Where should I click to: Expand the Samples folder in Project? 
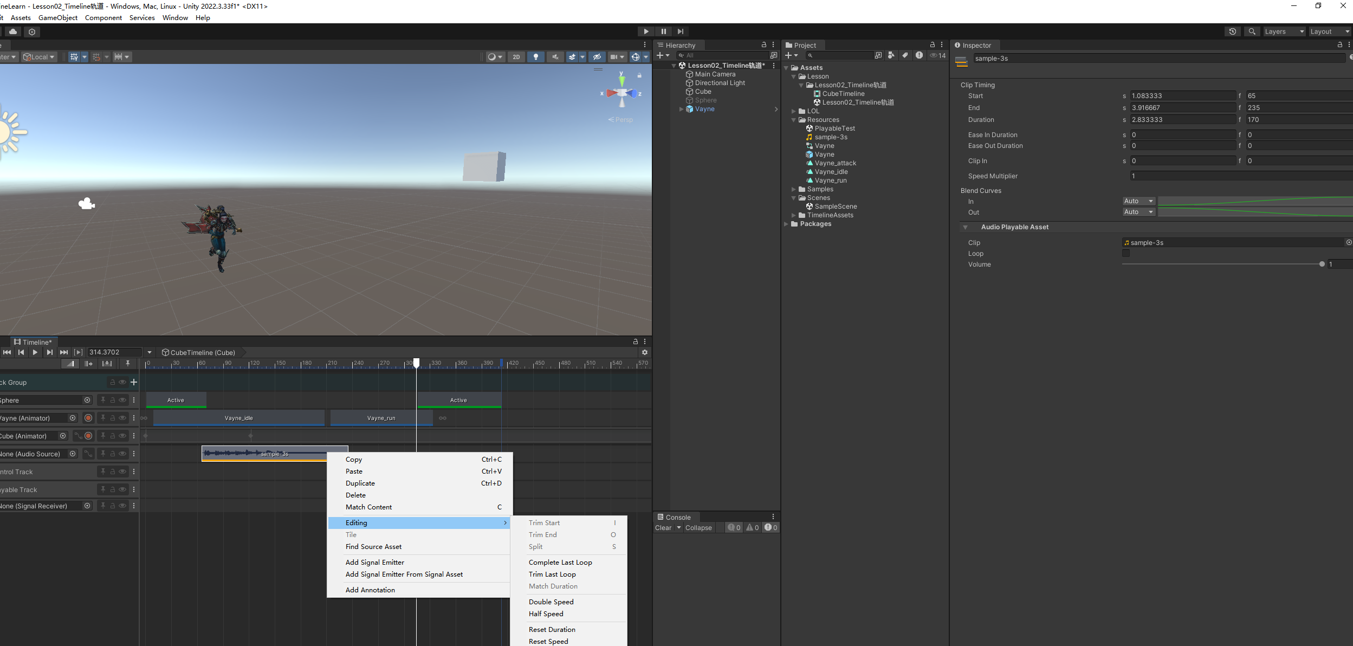[794, 189]
